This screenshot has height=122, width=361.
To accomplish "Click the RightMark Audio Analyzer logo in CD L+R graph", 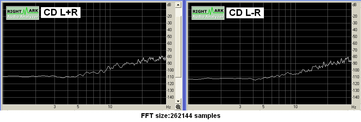I will pyautogui.click(x=22, y=13).
